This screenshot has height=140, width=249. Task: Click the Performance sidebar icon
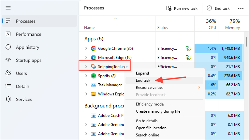click(8, 34)
